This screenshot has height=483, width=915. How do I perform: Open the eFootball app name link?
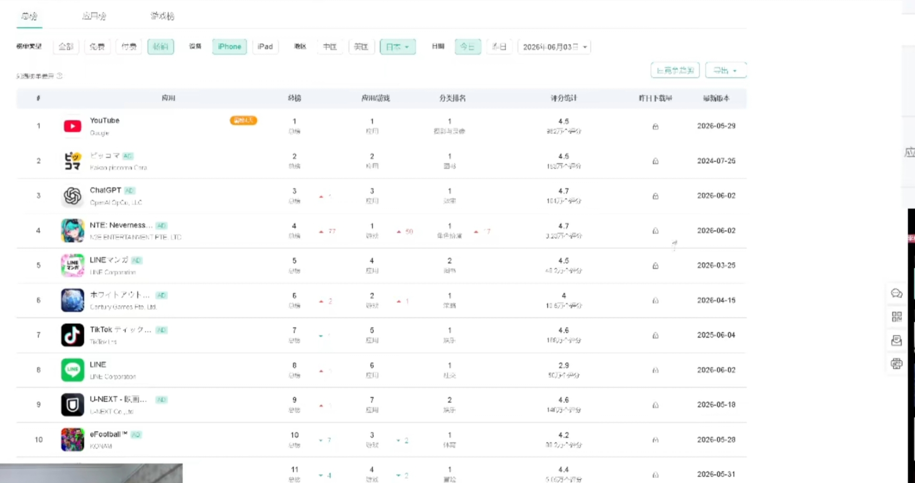pos(108,434)
